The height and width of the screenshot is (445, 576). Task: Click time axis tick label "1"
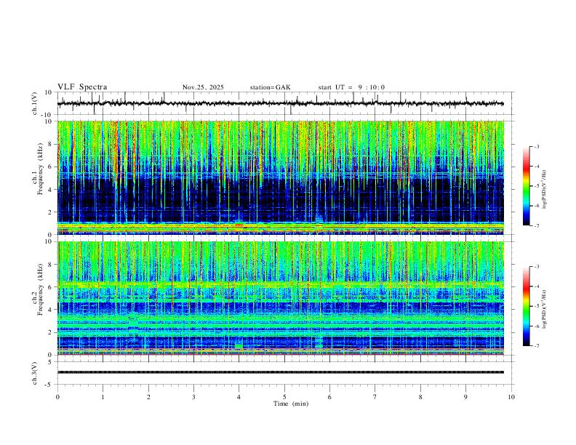coord(103,397)
